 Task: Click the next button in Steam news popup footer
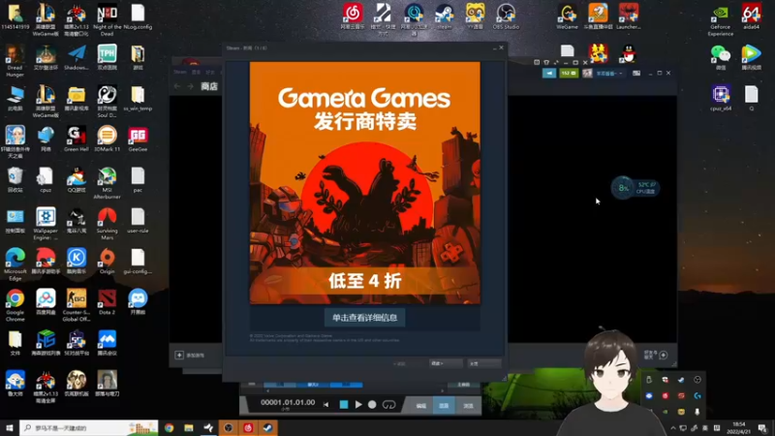(x=446, y=363)
